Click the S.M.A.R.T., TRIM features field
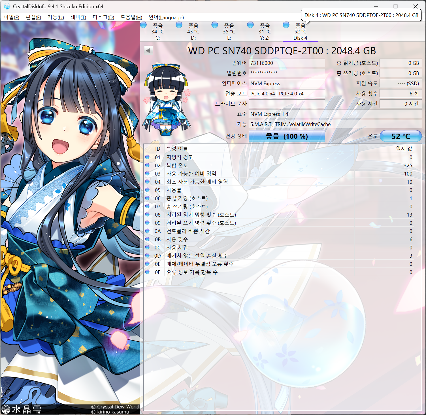This screenshot has width=426, height=415. pyautogui.click(x=335, y=124)
